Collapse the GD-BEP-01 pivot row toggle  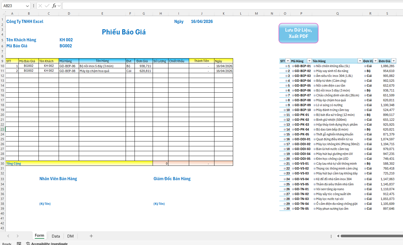point(293,66)
